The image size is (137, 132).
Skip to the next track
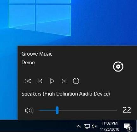coord(64,81)
